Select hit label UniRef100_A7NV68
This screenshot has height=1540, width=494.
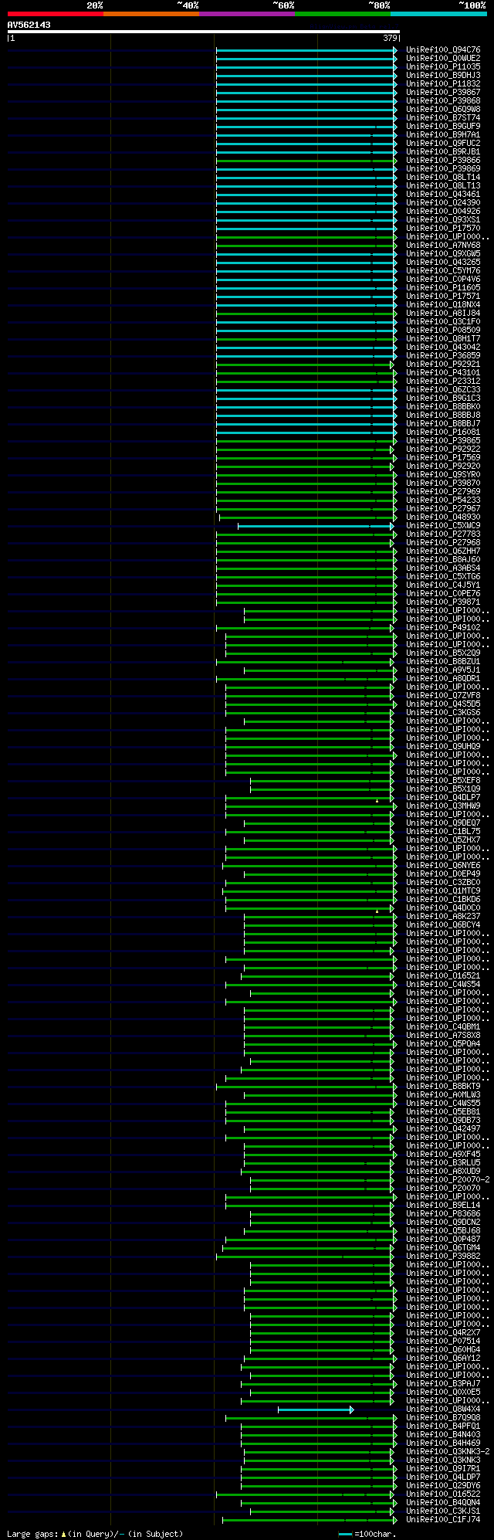[x=443, y=246]
